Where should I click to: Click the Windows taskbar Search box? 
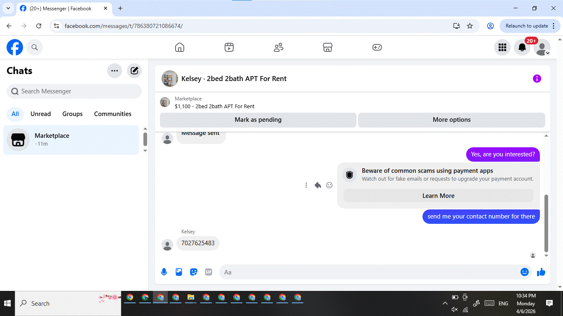[68, 304]
